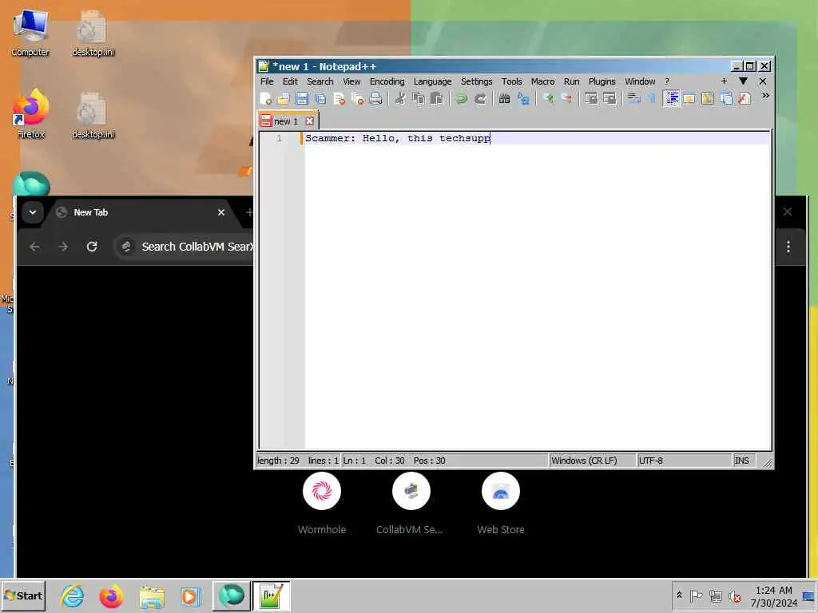Click the 'Scammer: Hello, this techsupp' text line
Viewport: 818px width, 613px height.
pyautogui.click(x=398, y=138)
